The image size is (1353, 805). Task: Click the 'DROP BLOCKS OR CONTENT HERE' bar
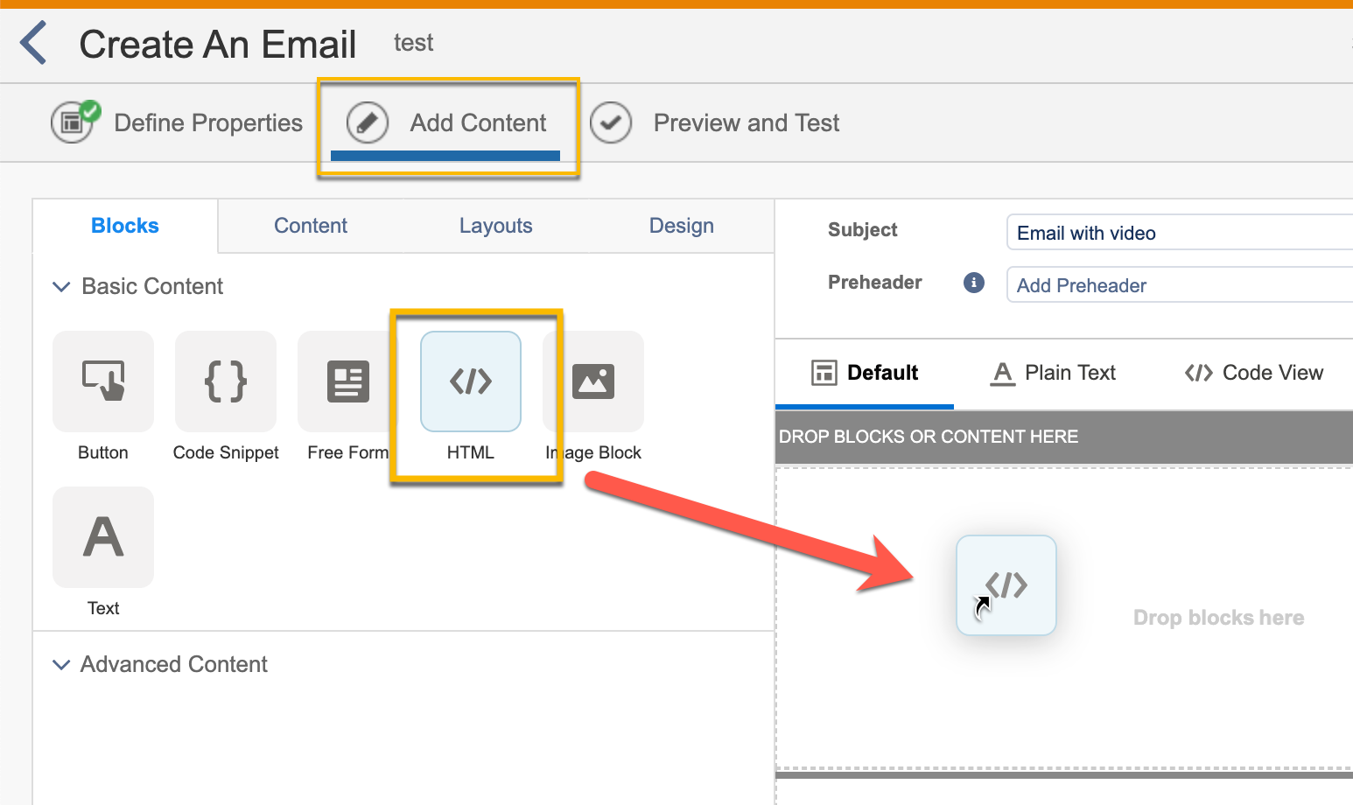pos(1064,437)
